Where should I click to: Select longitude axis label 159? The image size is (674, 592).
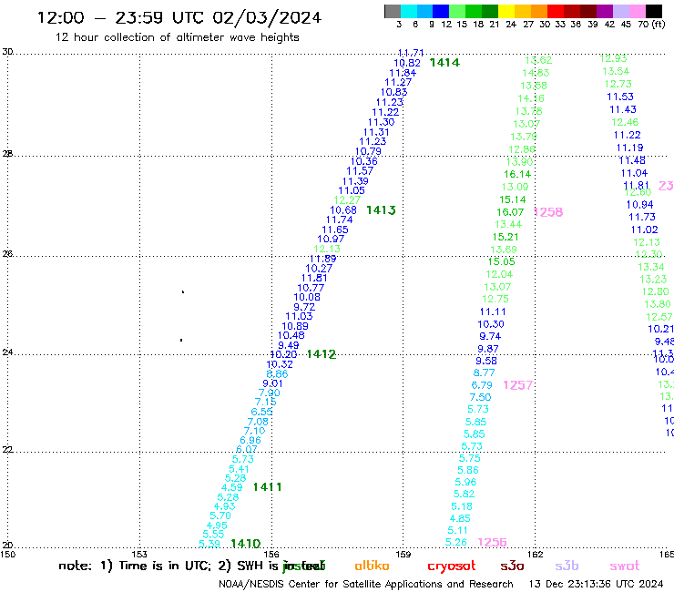click(403, 555)
